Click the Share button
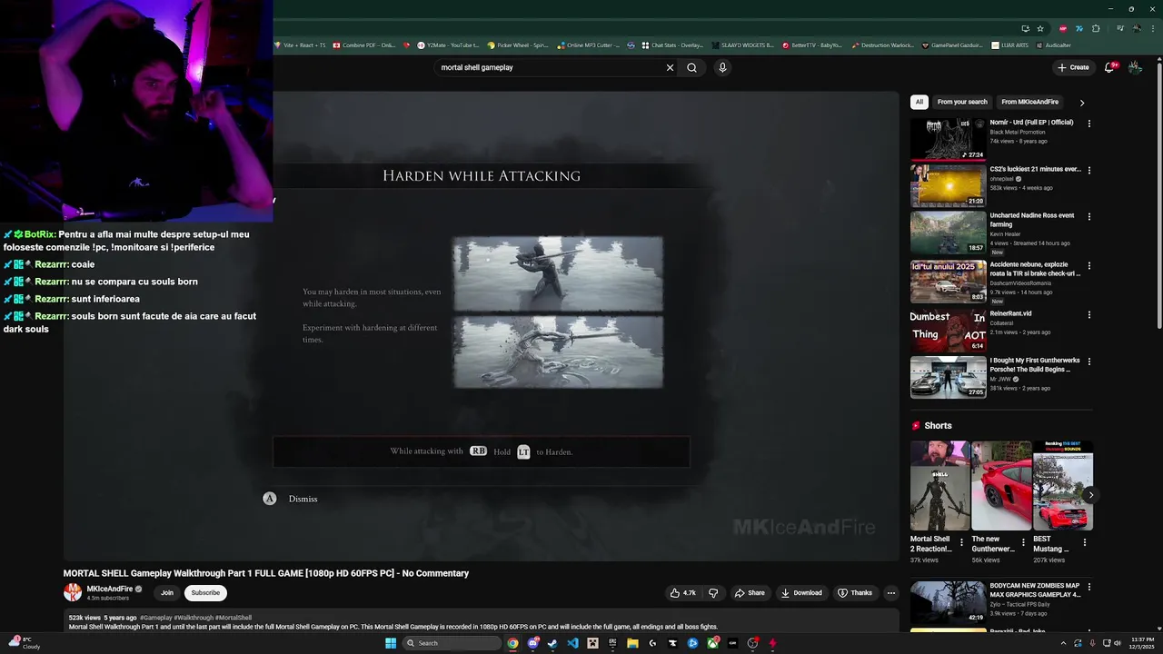 coord(750,593)
